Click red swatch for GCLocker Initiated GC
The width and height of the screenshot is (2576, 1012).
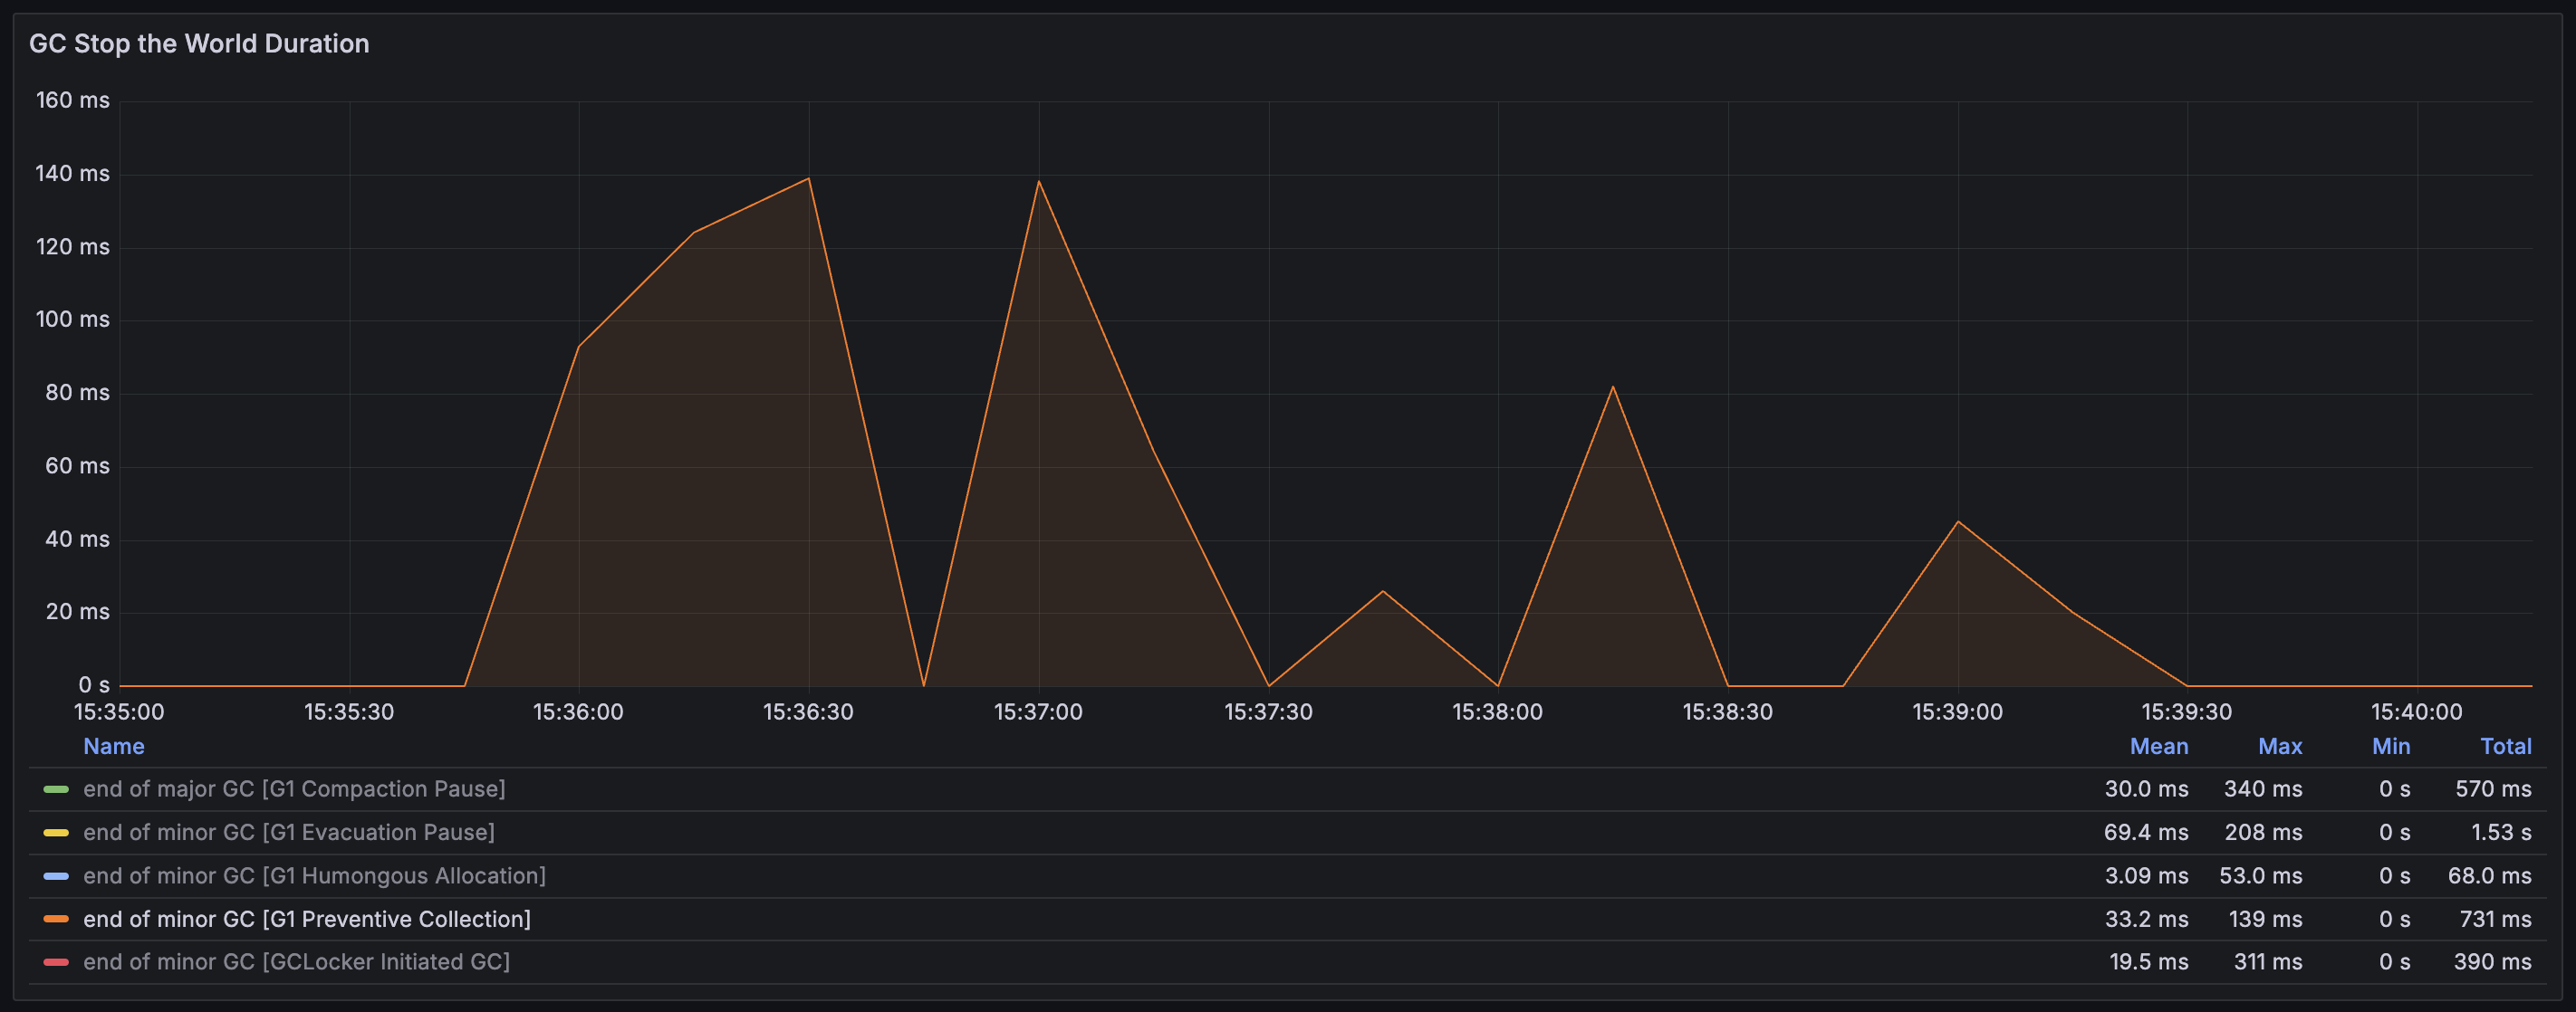(56, 962)
